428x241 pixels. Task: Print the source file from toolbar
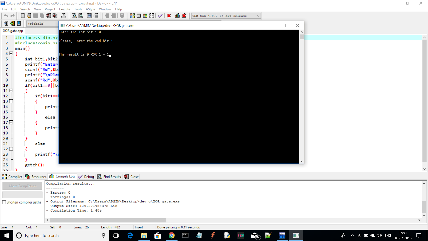[x=63, y=16]
